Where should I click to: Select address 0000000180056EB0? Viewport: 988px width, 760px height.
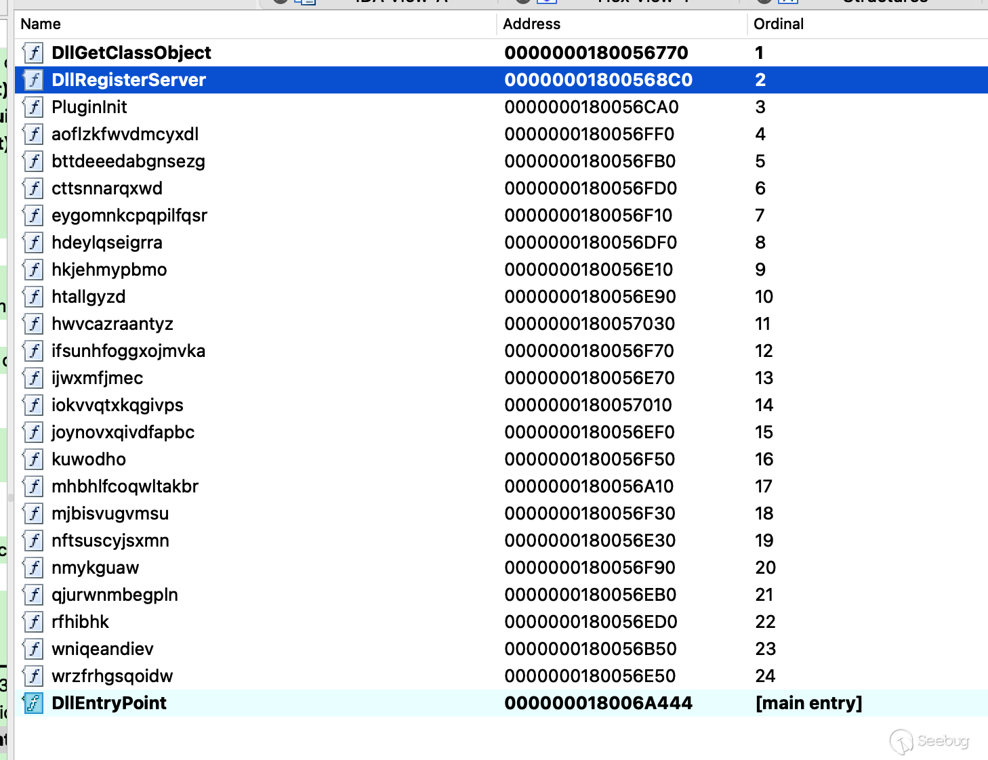(x=590, y=594)
